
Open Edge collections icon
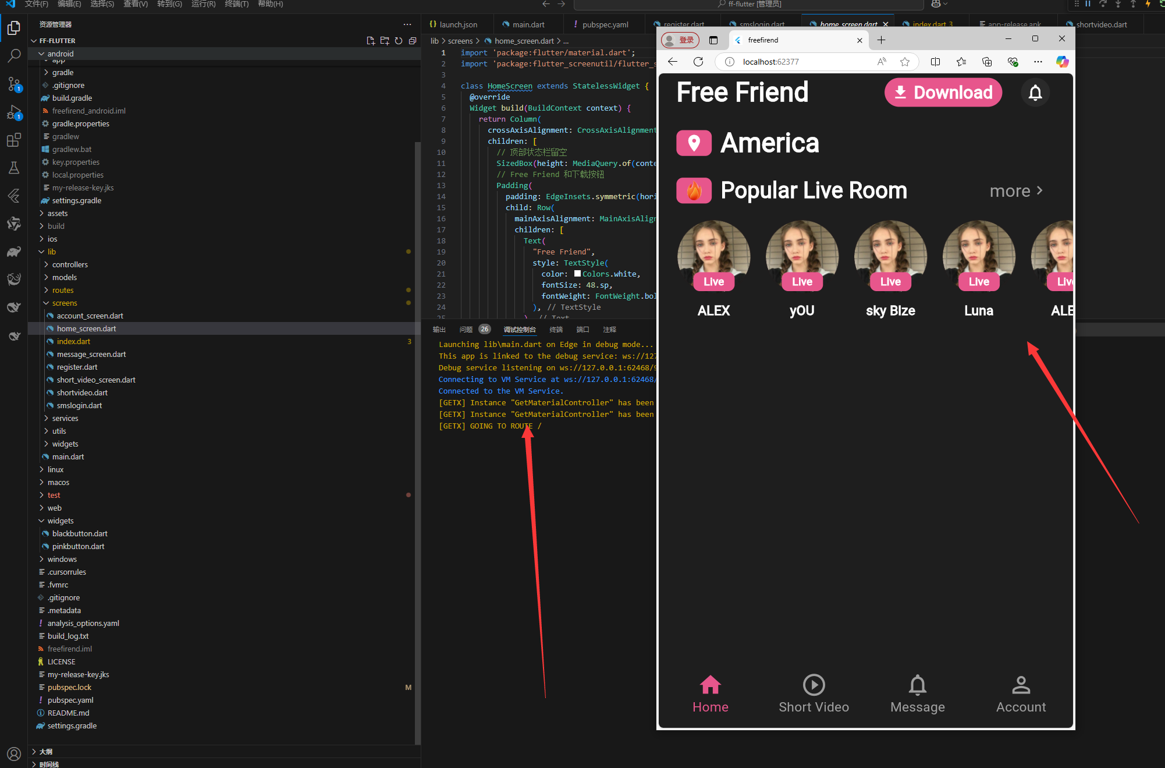coord(986,62)
